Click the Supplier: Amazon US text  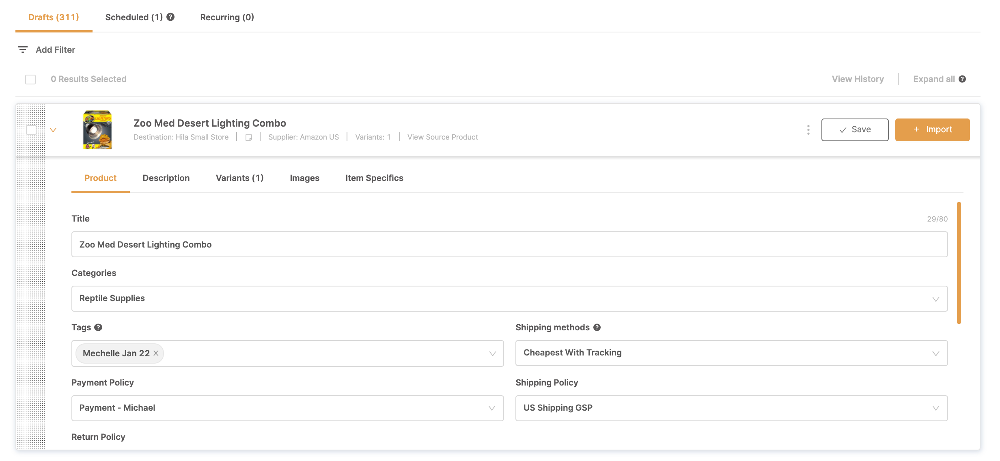[303, 137]
